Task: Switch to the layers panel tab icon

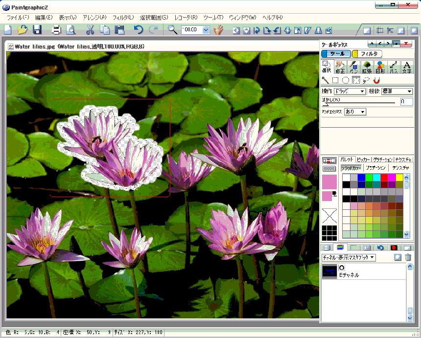Action: (327, 248)
